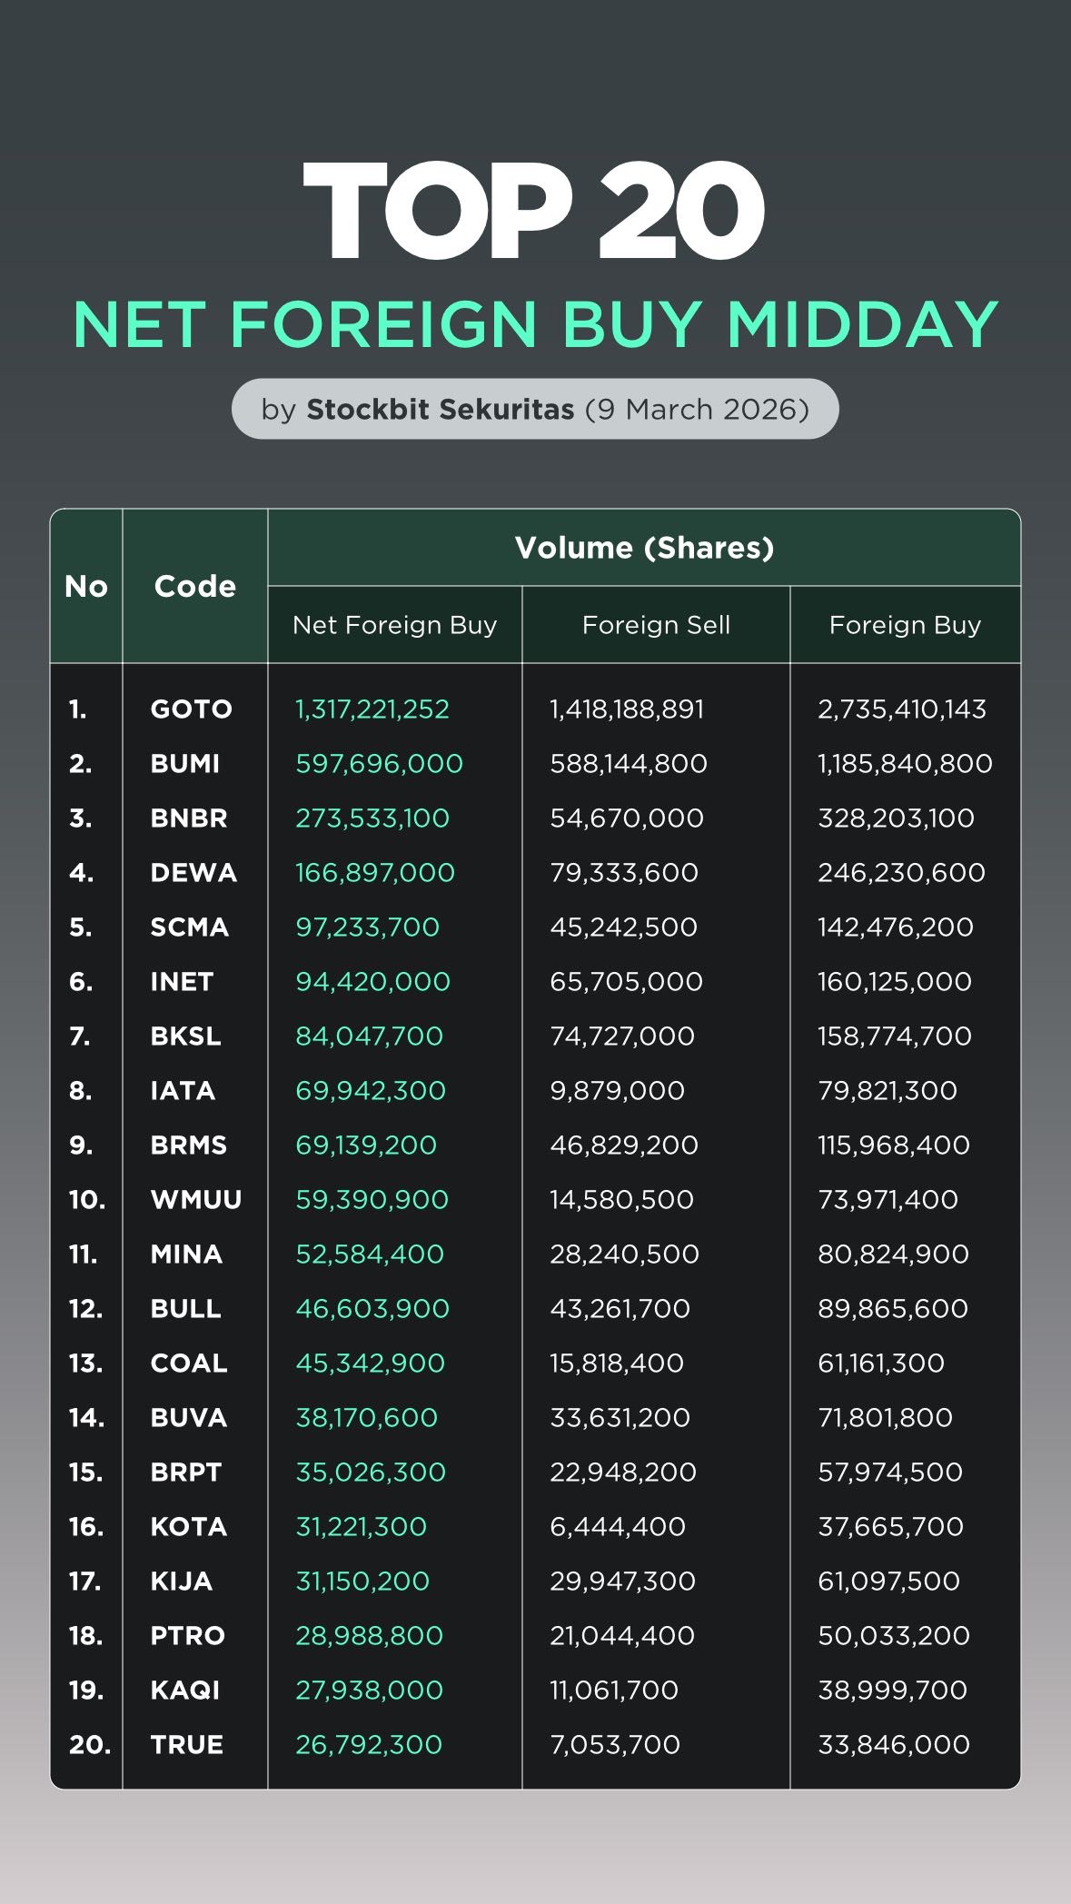Select the Net Foreign Buy column header
1071x1904 pixels.
394,625
